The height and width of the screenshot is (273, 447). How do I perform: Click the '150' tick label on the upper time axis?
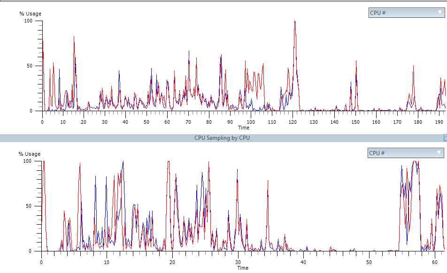355,122
